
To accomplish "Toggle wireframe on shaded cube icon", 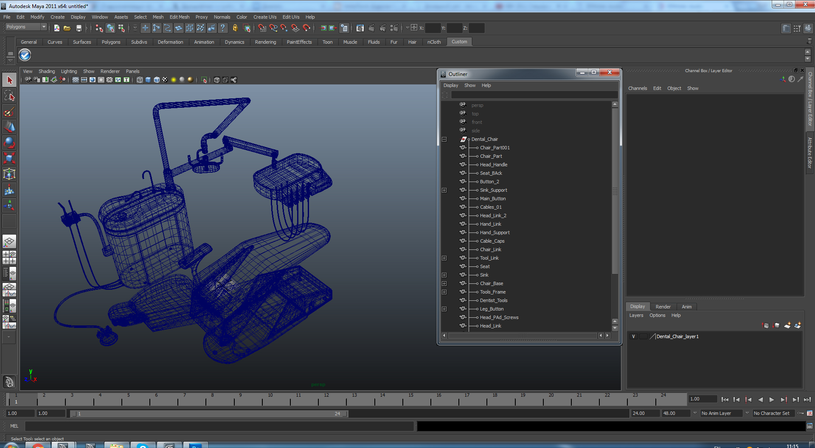I will click(157, 80).
